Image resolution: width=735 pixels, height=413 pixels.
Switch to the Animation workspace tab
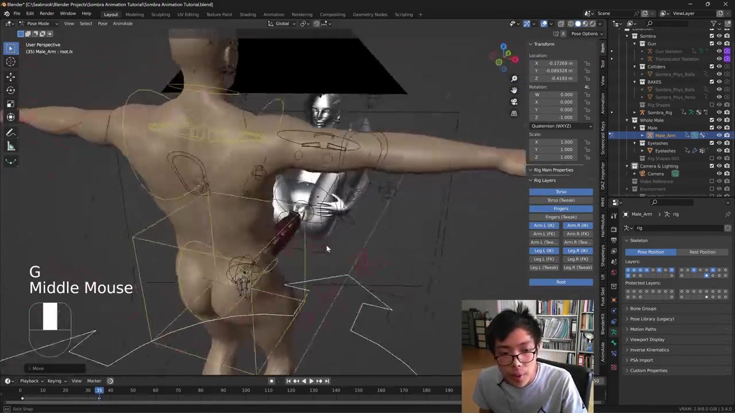tap(273, 14)
